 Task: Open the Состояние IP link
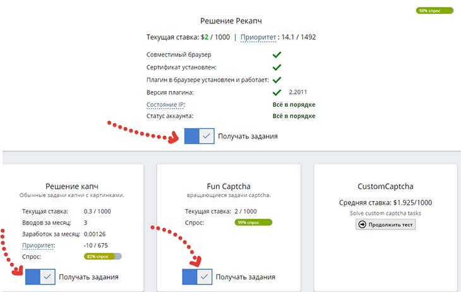click(165, 104)
